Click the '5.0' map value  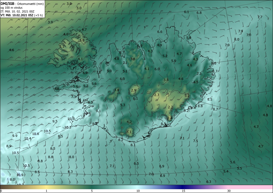(x=109, y=71)
